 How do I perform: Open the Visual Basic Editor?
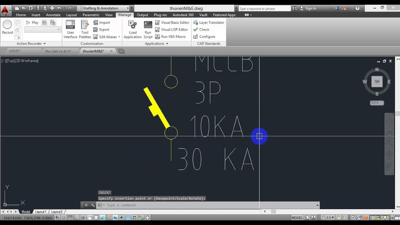[x=172, y=22]
